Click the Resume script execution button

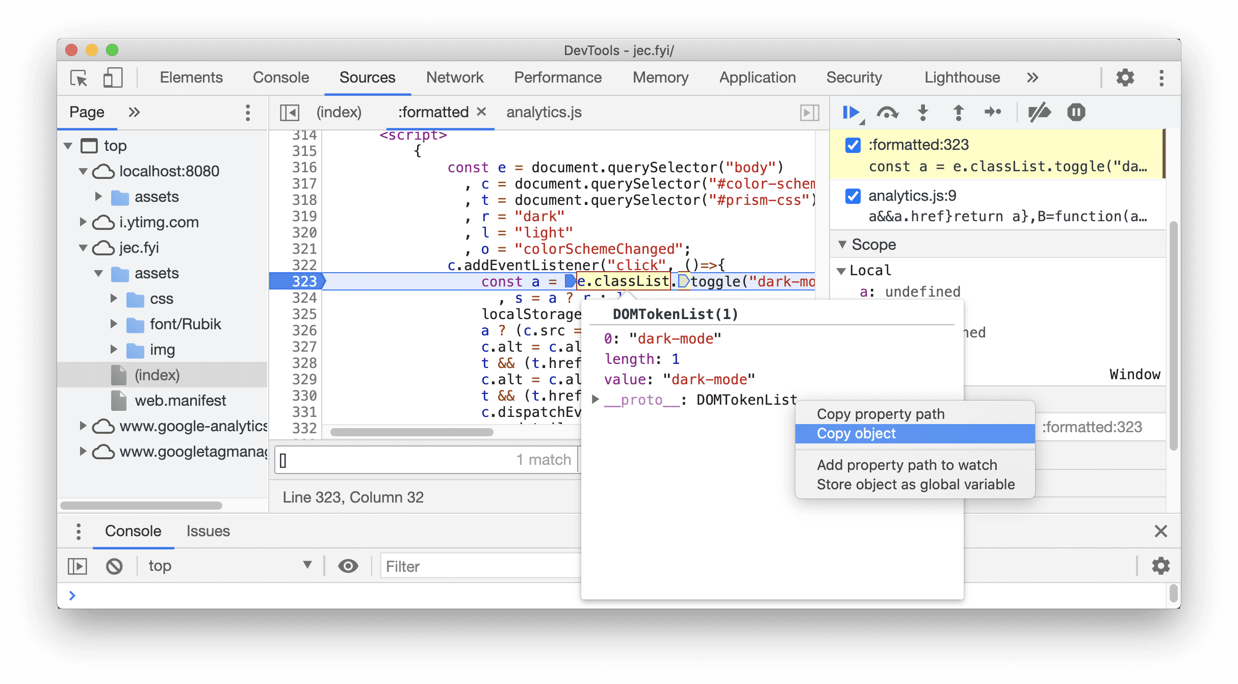click(x=853, y=111)
